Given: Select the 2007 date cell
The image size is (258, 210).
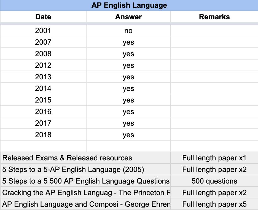Looking at the screenshot, I should pos(43,42).
